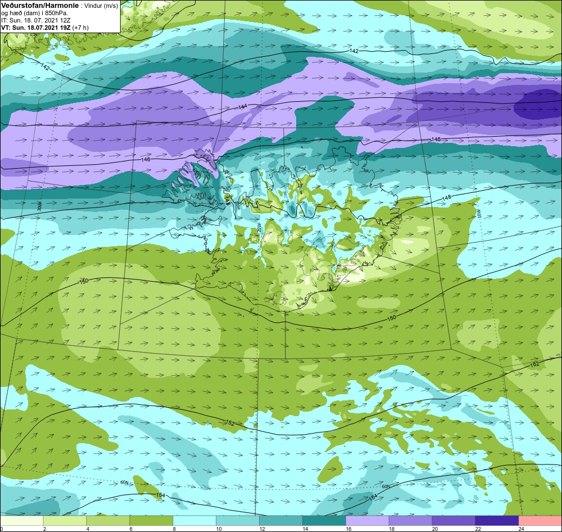This screenshot has height=532, width=562.
Task: Click the 'IT: Sun. 18. 07. 2021 12Z' line
Action: pos(36,20)
